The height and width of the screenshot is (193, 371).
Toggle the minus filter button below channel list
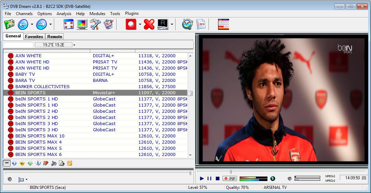coord(7,164)
